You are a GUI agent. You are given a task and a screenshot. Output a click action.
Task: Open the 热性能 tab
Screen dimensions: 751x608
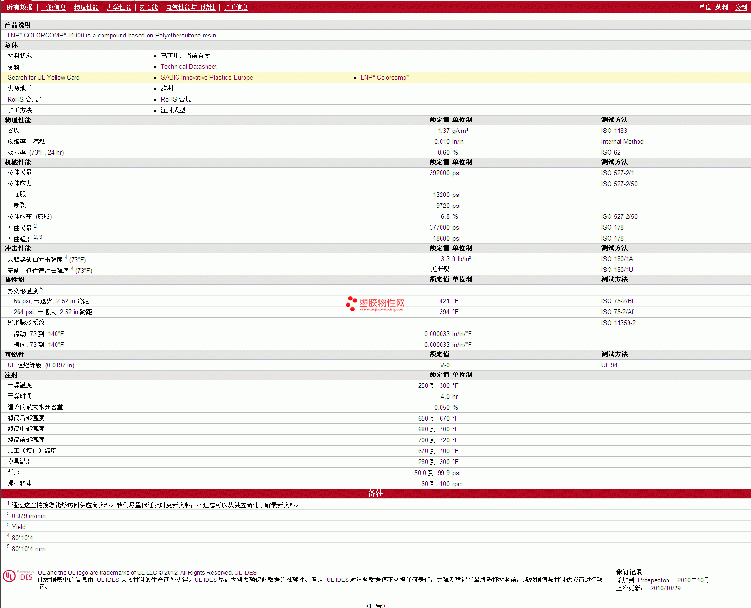point(149,7)
